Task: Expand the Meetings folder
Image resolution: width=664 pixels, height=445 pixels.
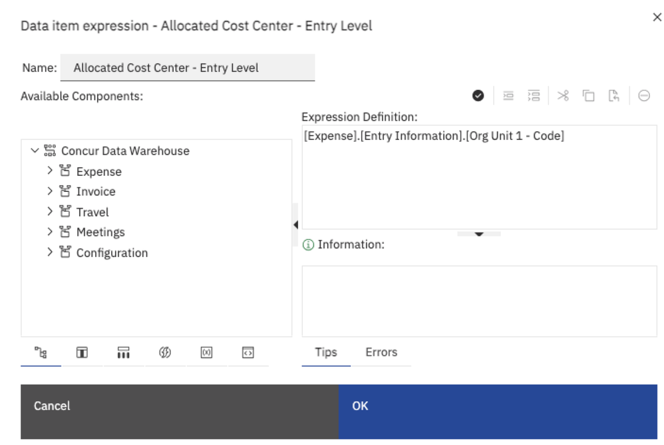Action: (x=49, y=232)
